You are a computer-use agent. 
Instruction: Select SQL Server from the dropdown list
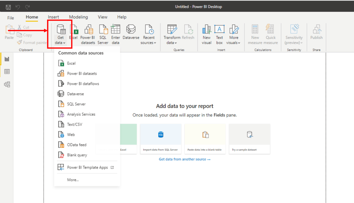[x=87, y=104]
